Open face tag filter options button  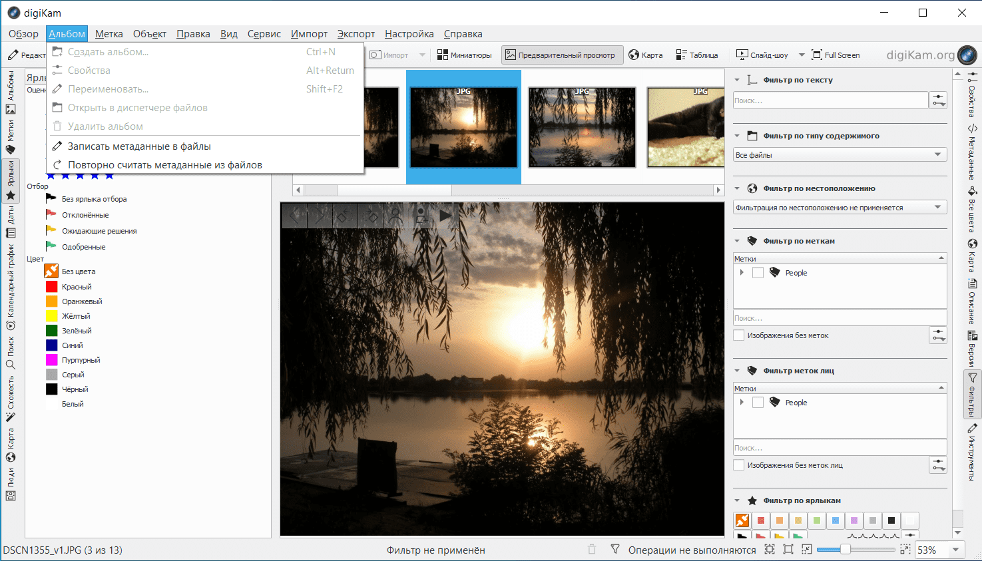pos(939,465)
